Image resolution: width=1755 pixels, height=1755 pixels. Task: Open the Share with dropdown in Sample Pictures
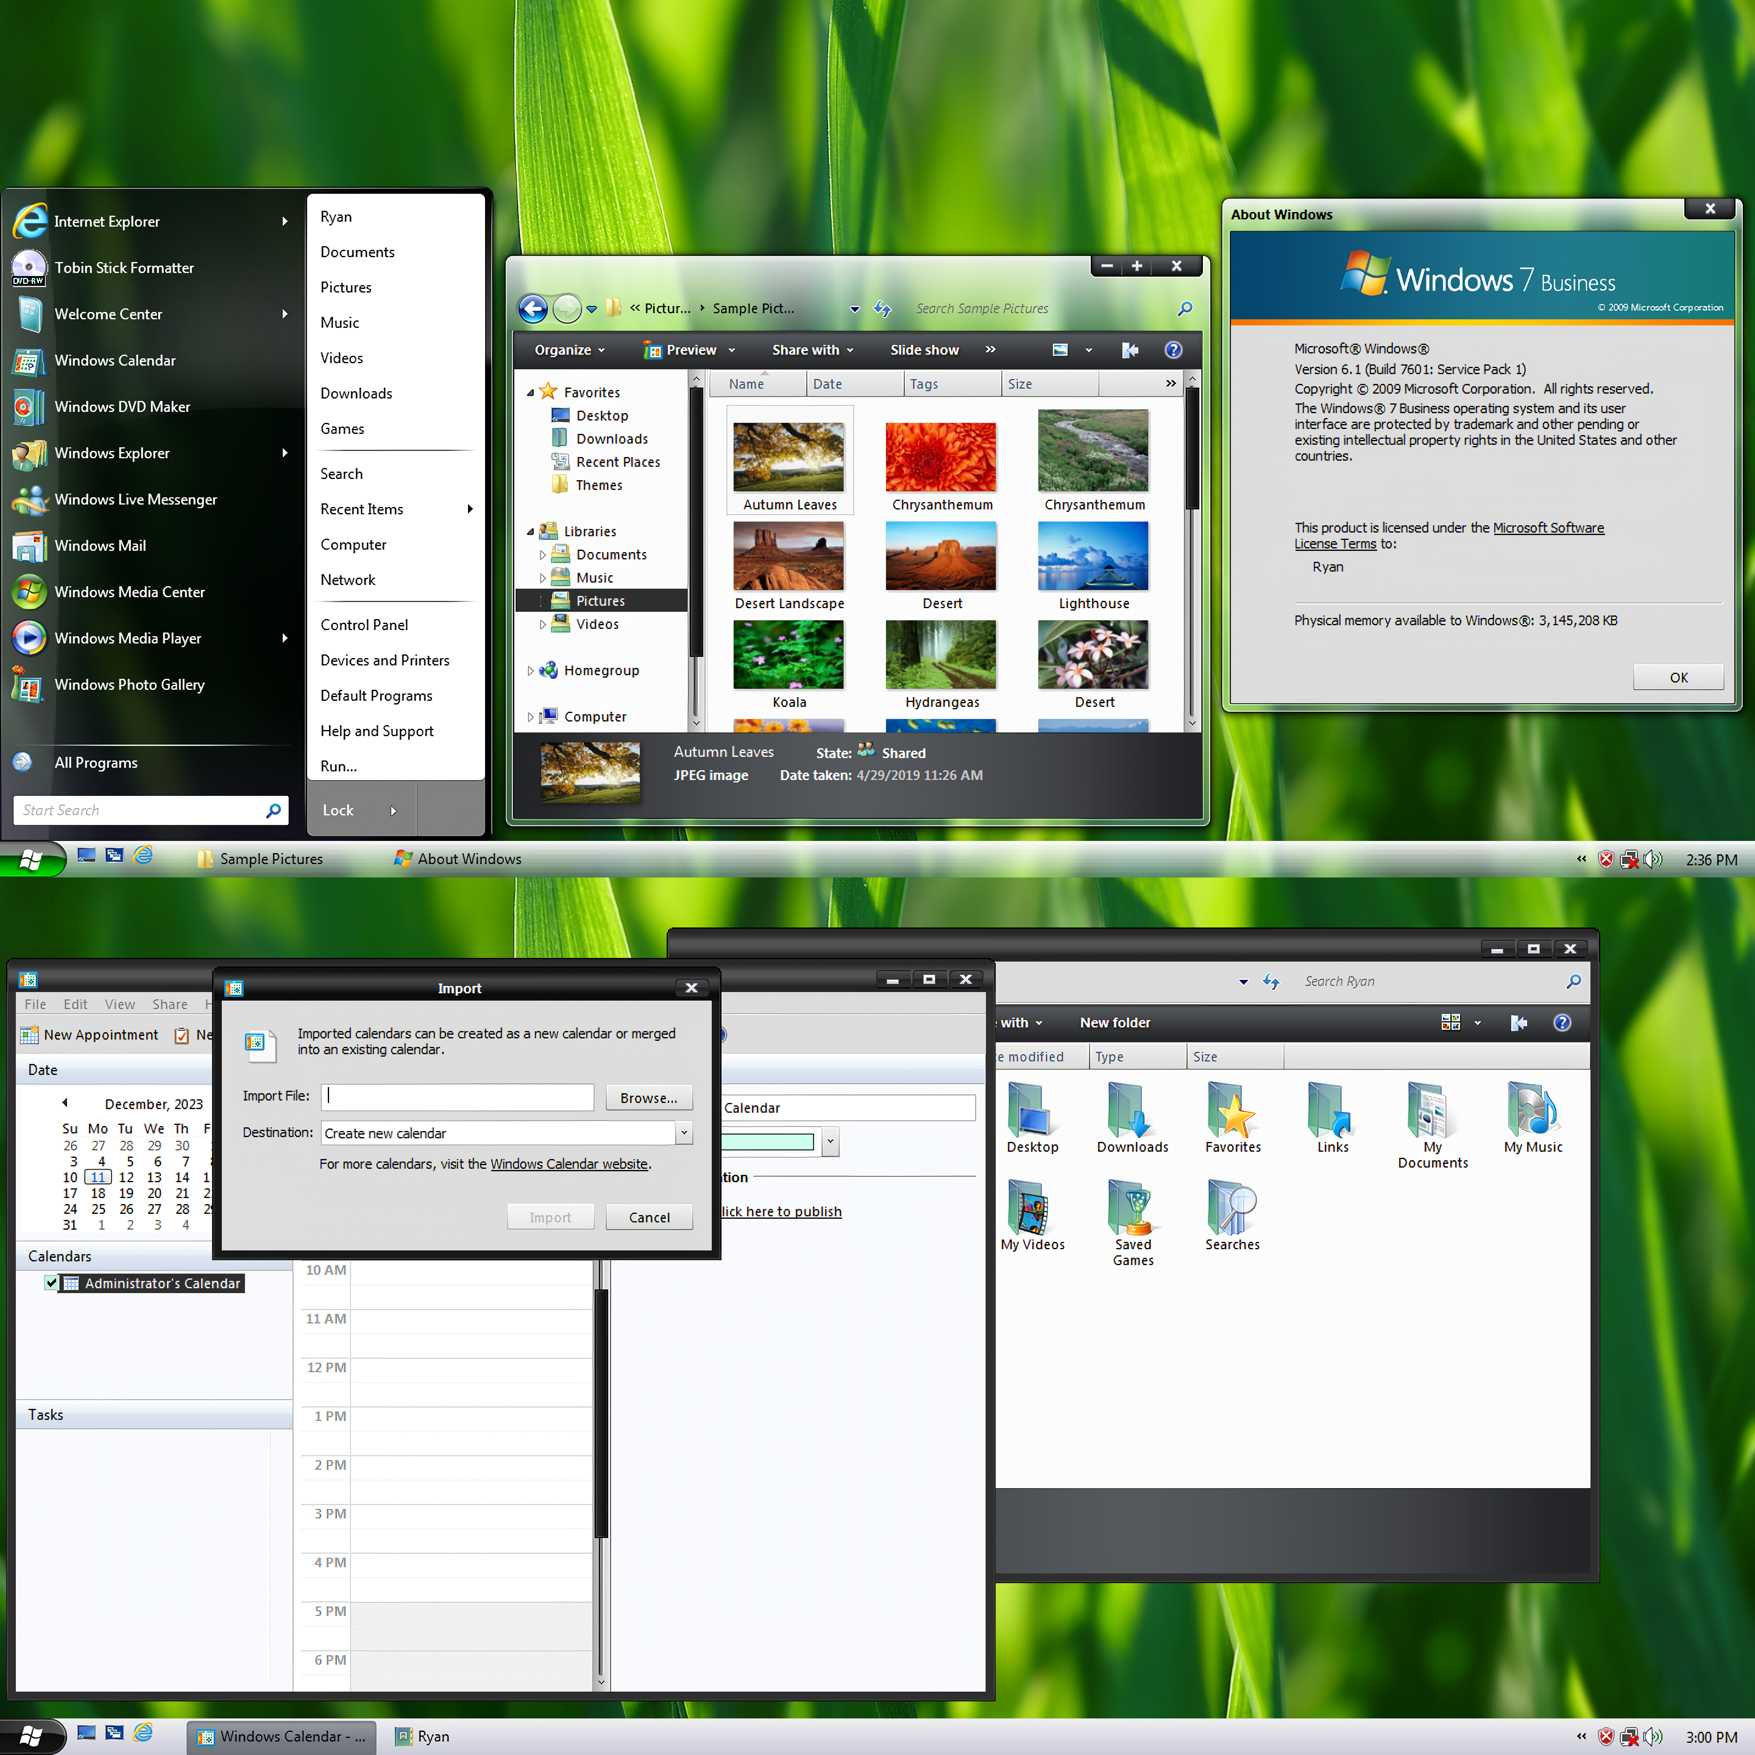813,350
